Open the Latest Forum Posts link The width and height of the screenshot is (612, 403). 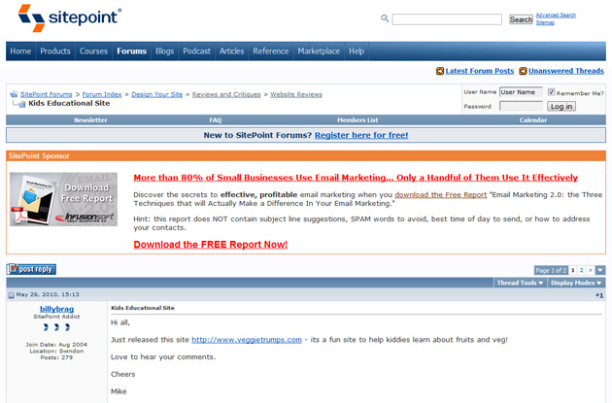480,71
